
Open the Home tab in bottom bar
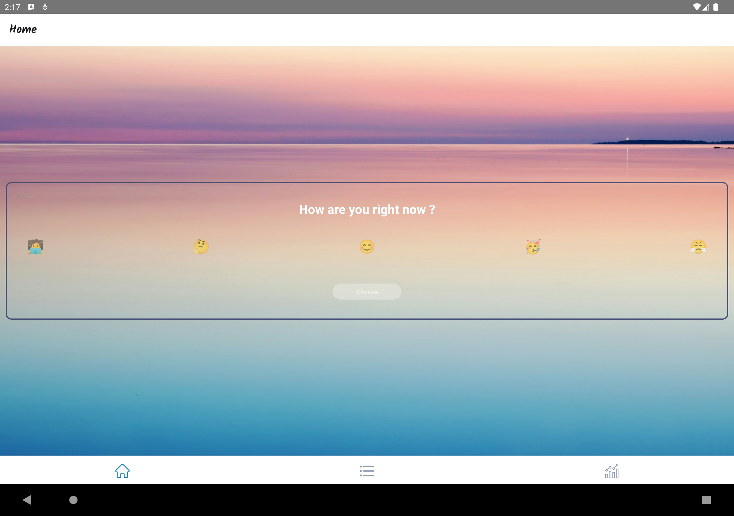tap(122, 471)
